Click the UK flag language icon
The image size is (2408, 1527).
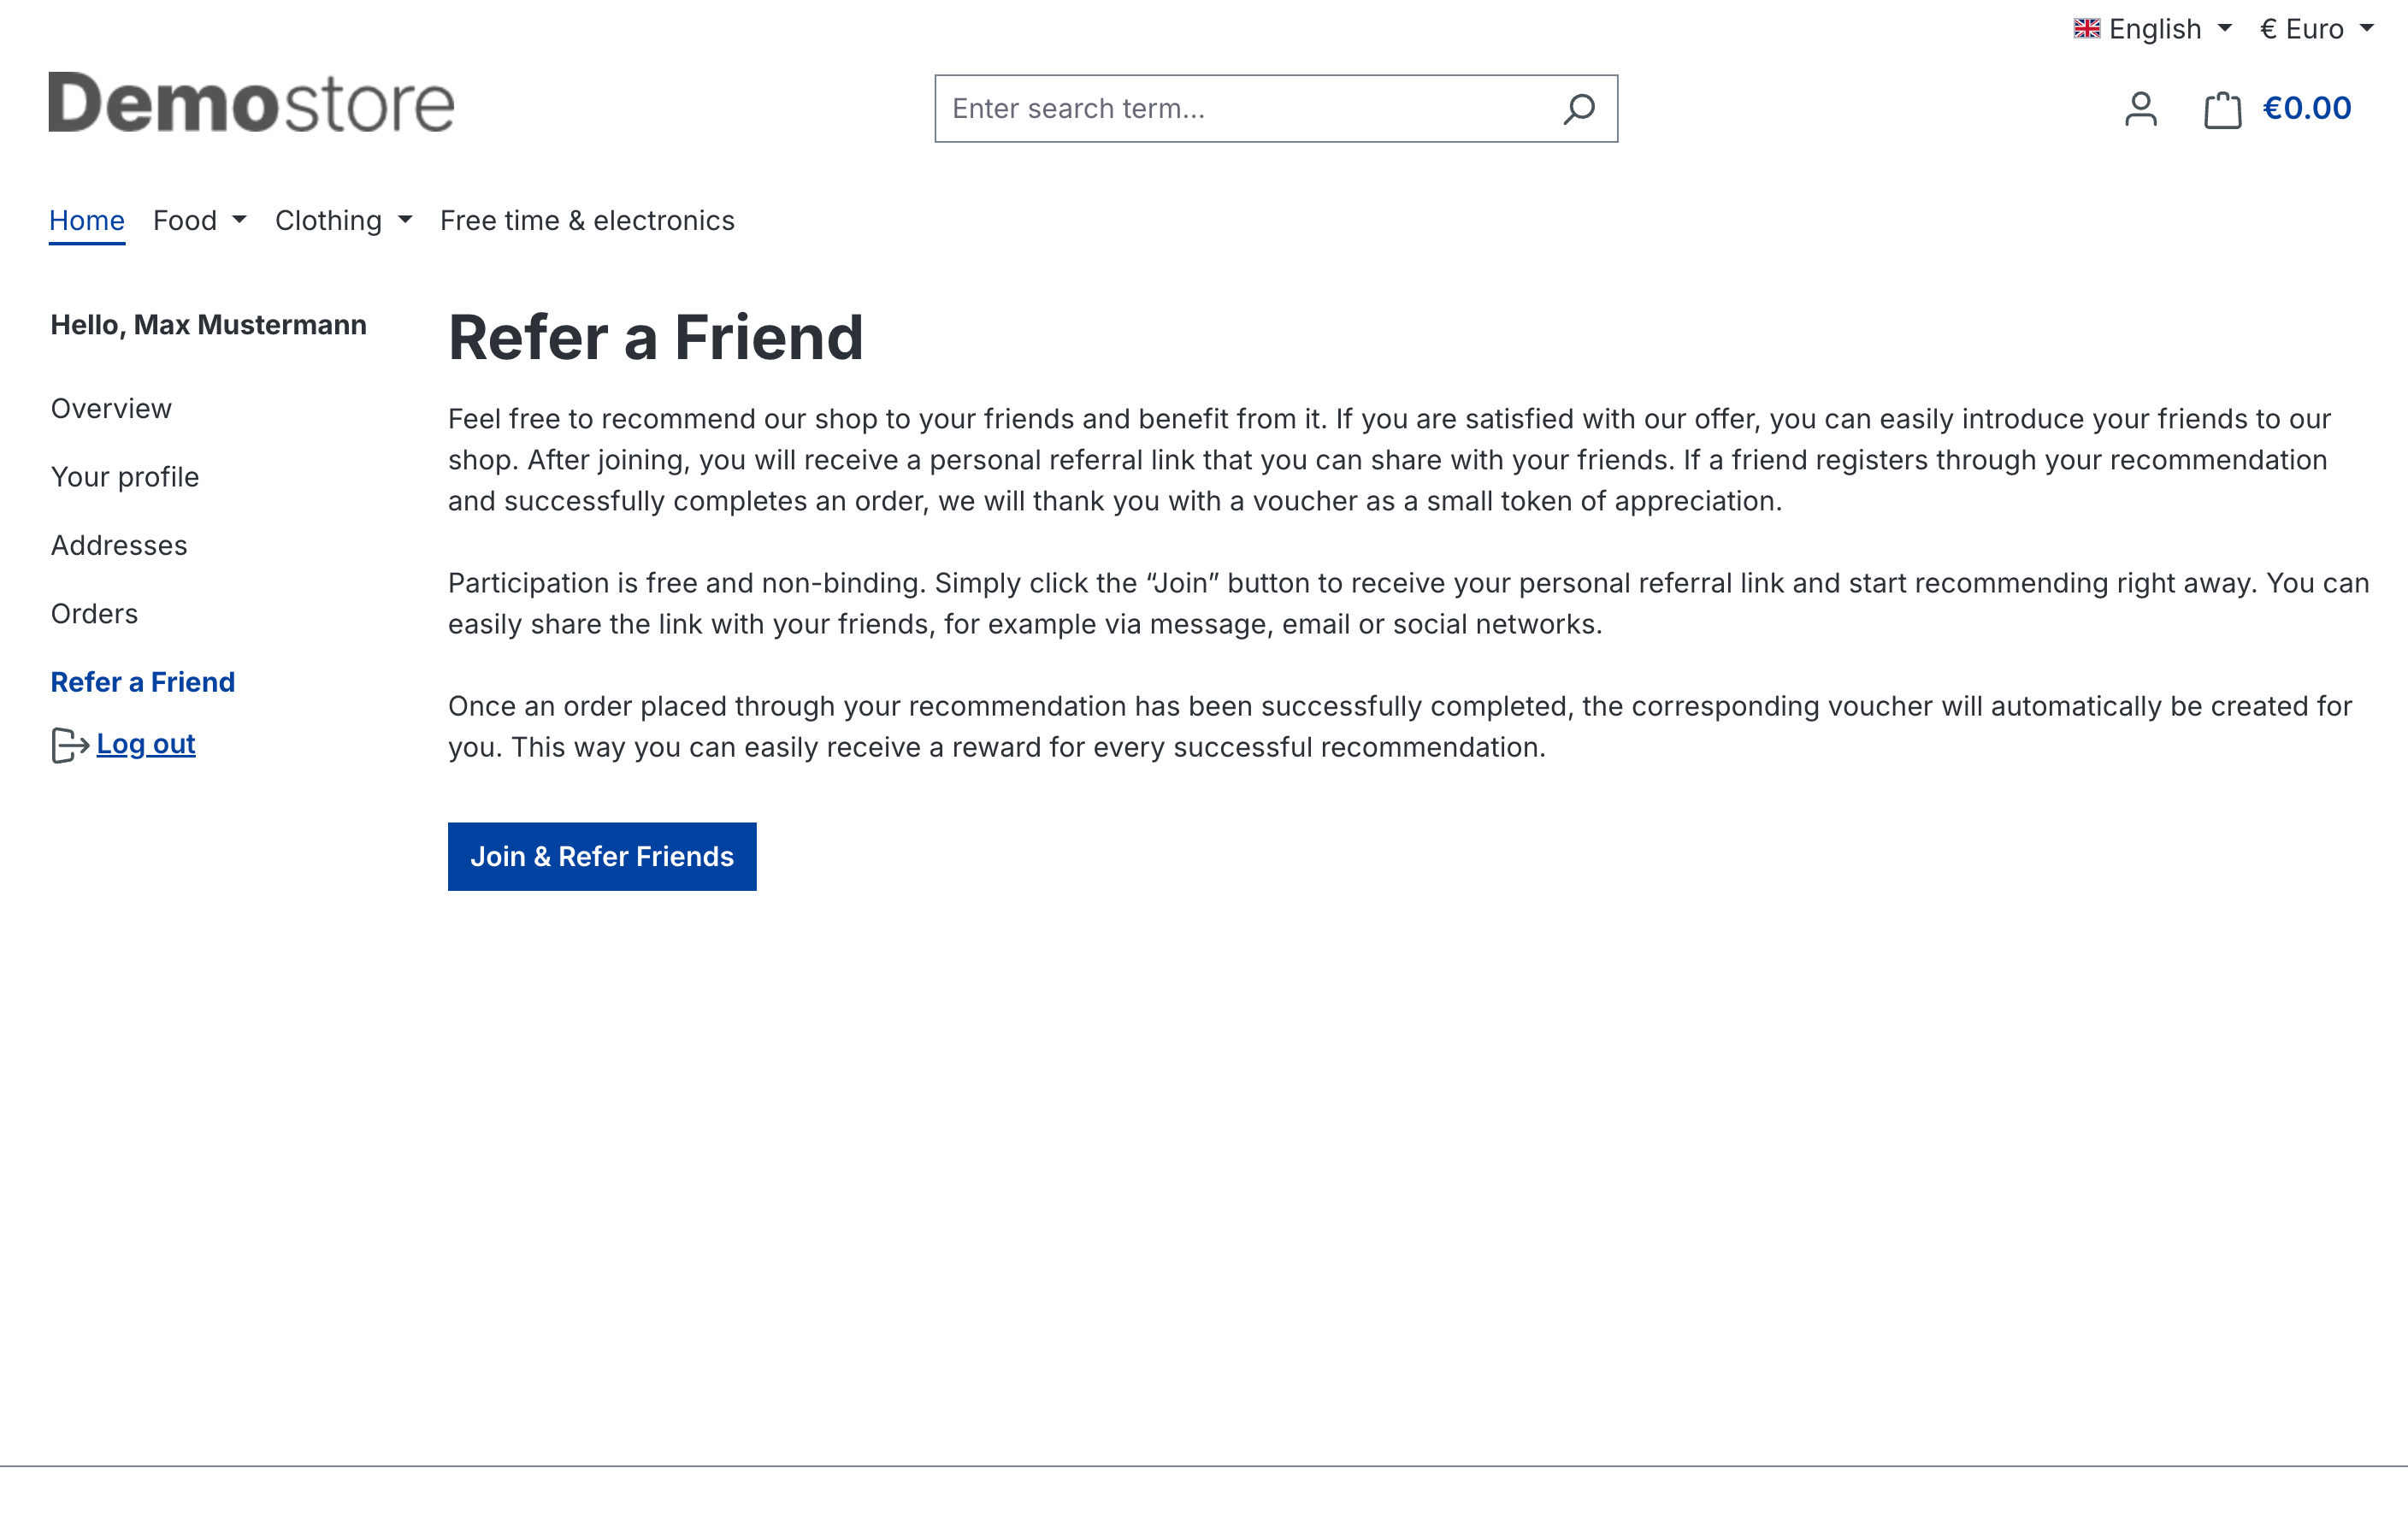2086,29
